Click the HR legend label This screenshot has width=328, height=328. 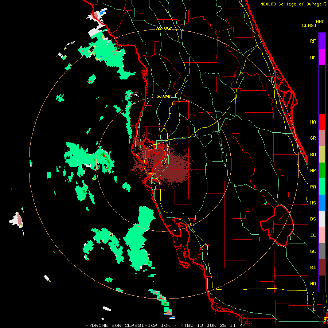pos(313,171)
